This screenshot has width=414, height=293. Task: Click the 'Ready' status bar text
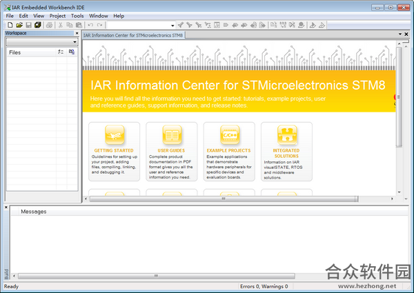click(x=11, y=286)
